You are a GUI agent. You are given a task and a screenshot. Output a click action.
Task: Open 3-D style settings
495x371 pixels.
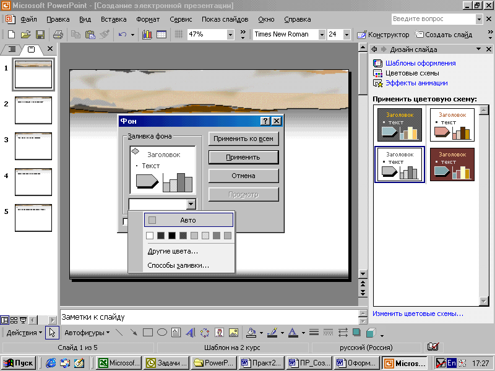click(371, 333)
